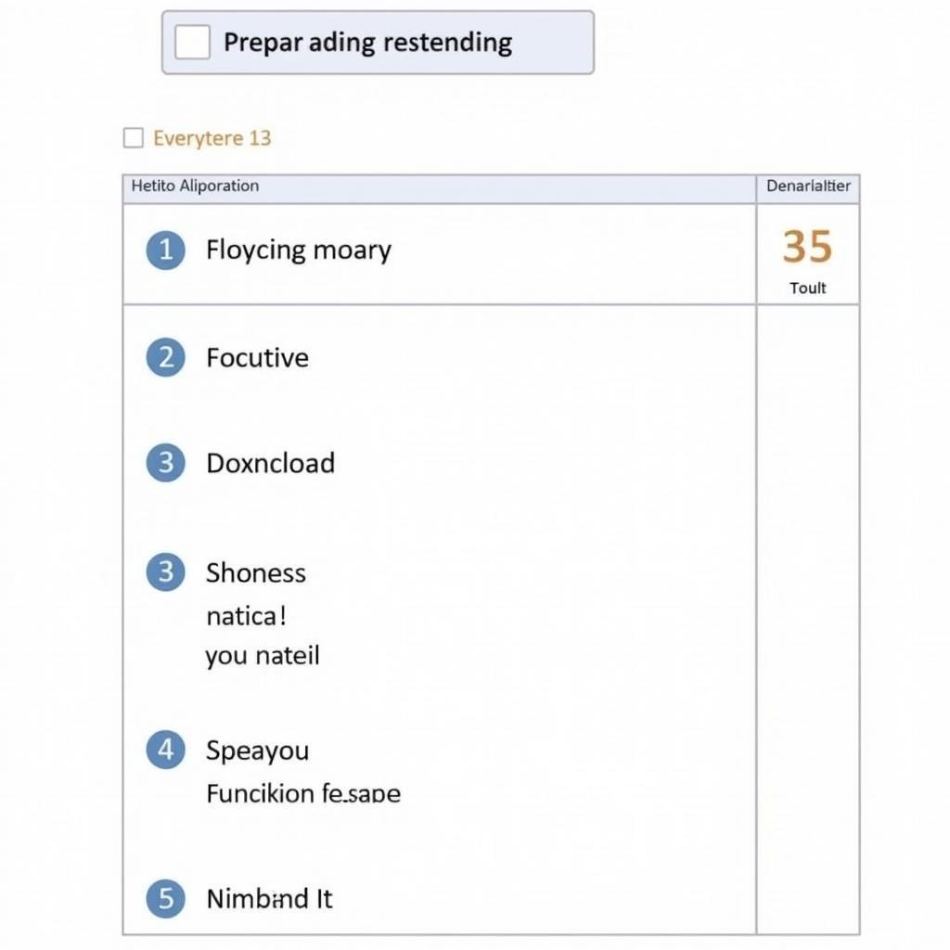
Task: Click the number 4 circle icon
Action: (x=165, y=750)
